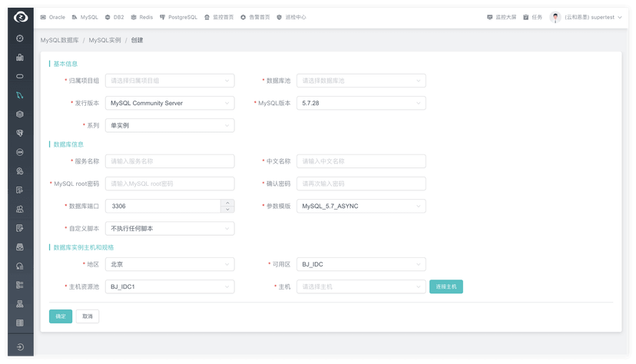Expand the supertest user menu arrow
The height and width of the screenshot is (364, 636).
[620, 18]
